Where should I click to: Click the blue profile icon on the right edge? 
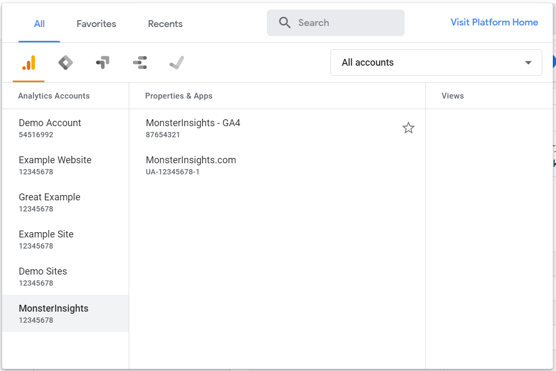click(553, 61)
